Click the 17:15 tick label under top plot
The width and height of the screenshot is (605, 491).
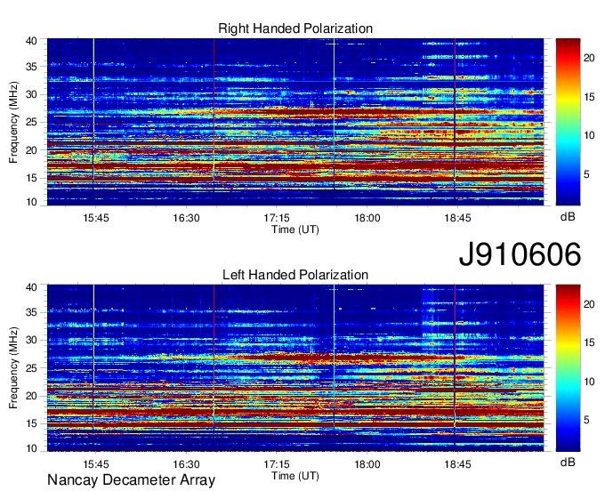pyautogui.click(x=277, y=218)
